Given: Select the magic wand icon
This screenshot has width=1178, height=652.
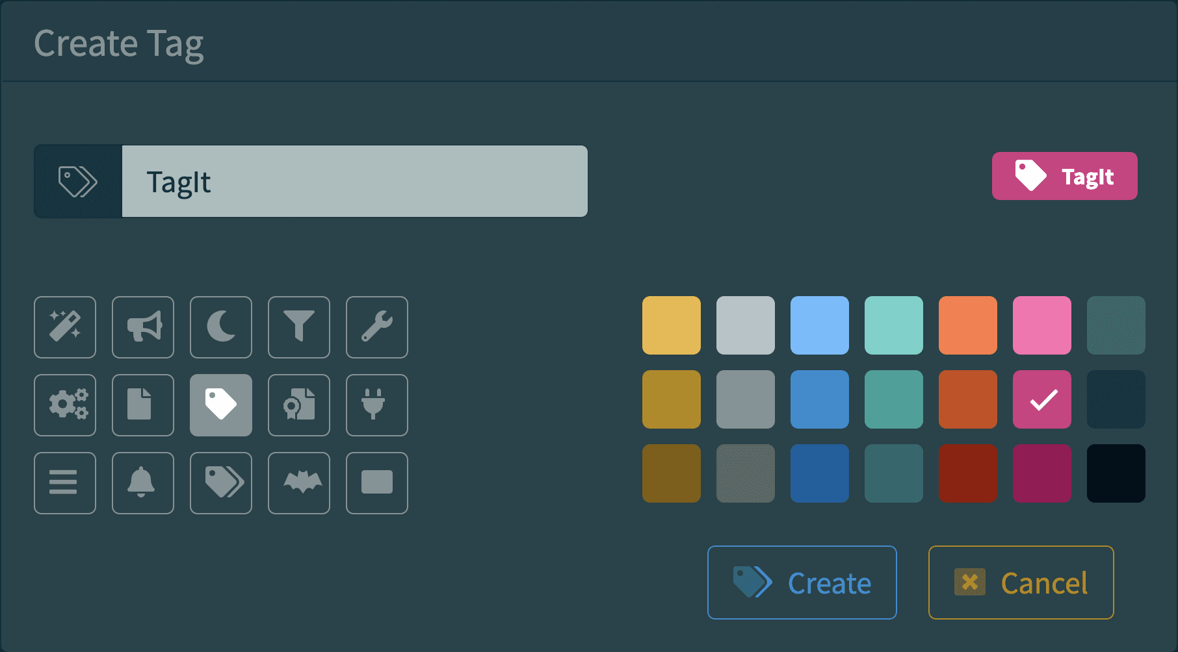Looking at the screenshot, I should (x=65, y=327).
